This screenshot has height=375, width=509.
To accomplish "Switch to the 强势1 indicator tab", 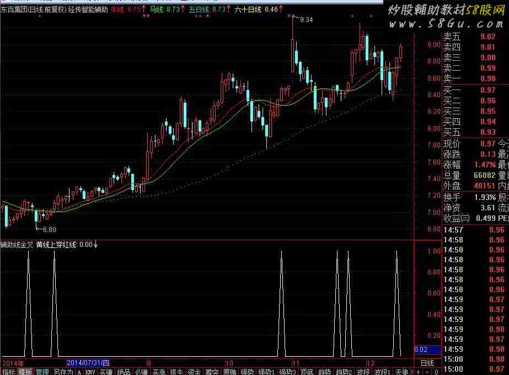I will [266, 372].
